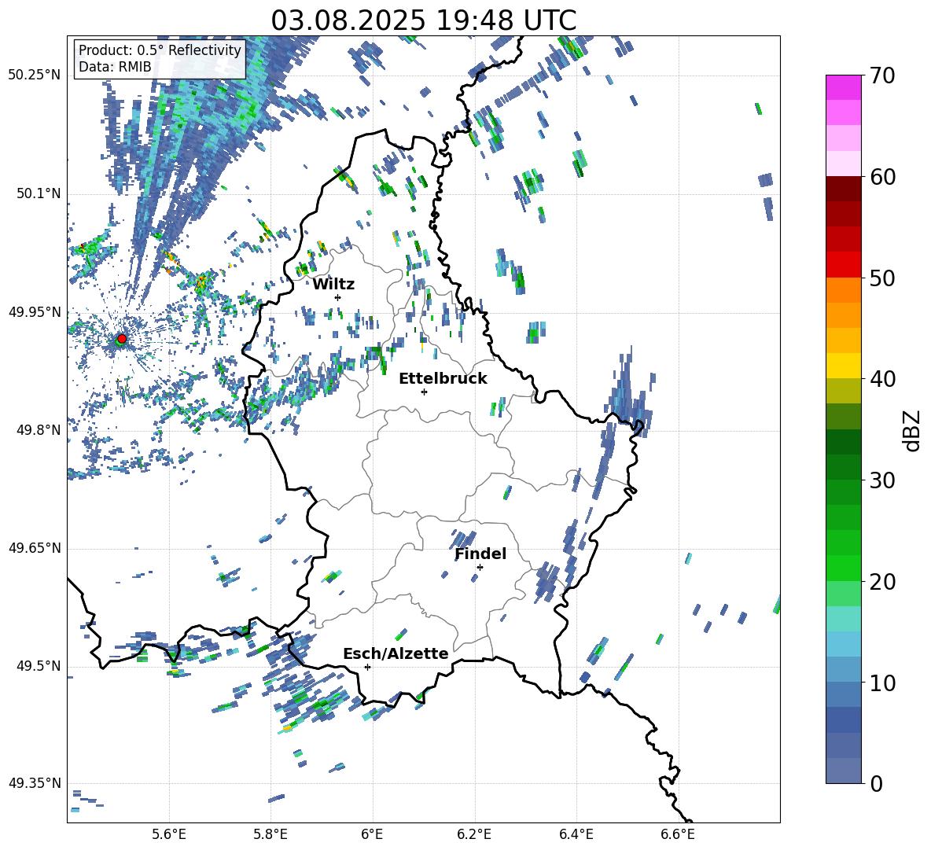Click the 50.1°N latitude label
Screen dimensions: 931x850
39,193
